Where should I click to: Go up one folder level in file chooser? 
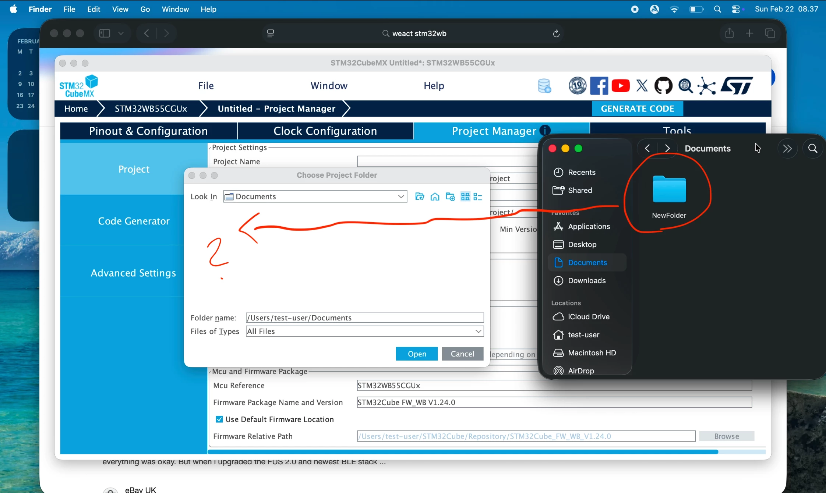click(x=420, y=196)
